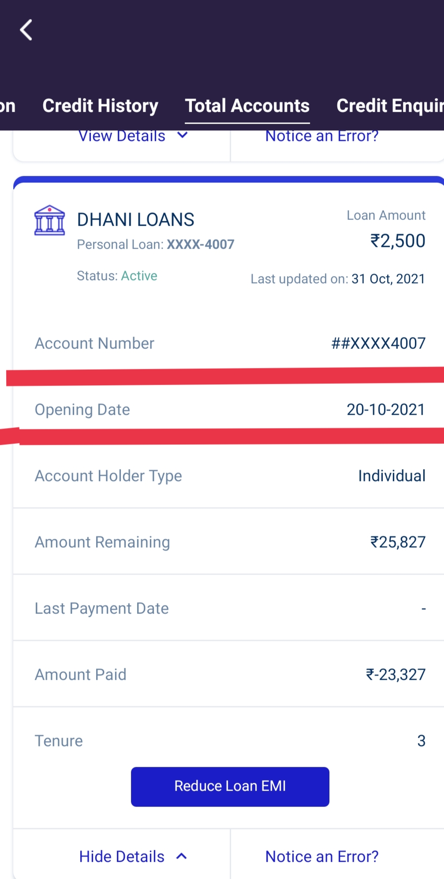Screen dimensions: 444x879
Task: Tap the Dhani Loans bank building icon
Action: click(x=49, y=220)
